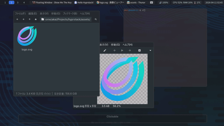
Task: Click logo.svg 512 x 512 status text
Action: [85, 106]
